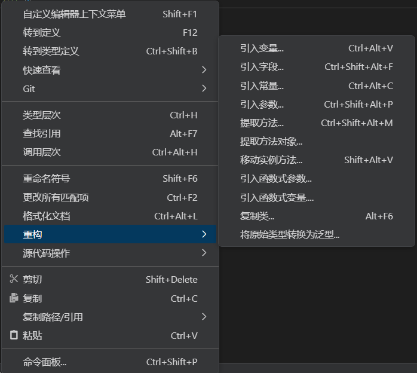Expand the 源代码操作 submenu arrow
Image resolution: width=417 pixels, height=373 pixels.
[204, 253]
